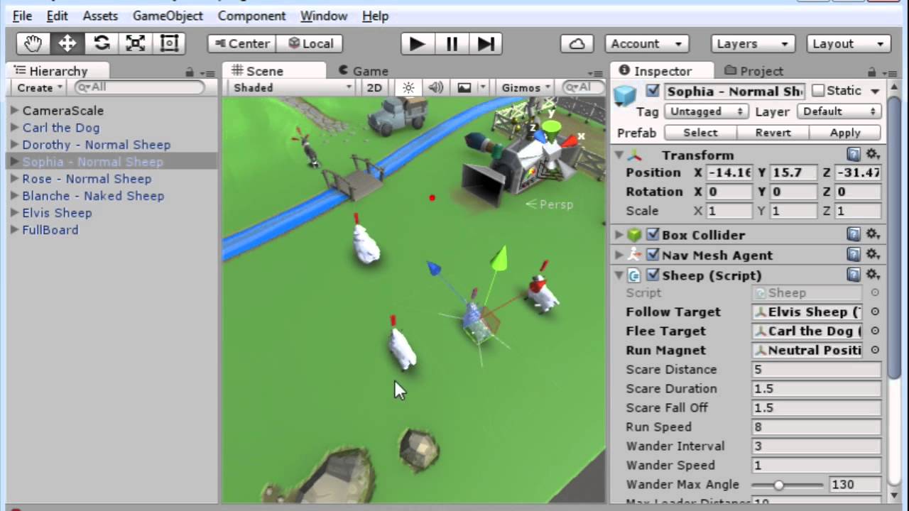Viewport: 909px width, 511px height.
Task: Click the Inspector panel lock icon
Action: (x=871, y=72)
